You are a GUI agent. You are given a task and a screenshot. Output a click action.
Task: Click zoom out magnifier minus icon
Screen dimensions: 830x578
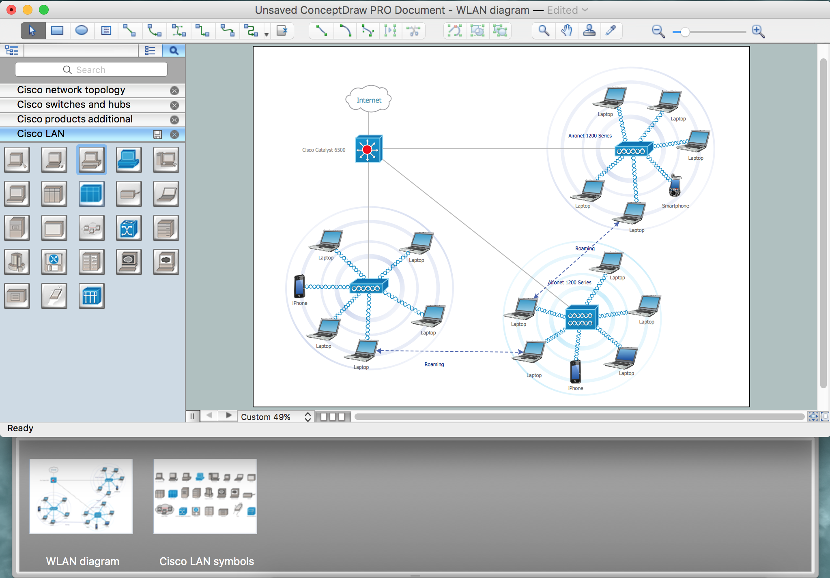tap(658, 31)
